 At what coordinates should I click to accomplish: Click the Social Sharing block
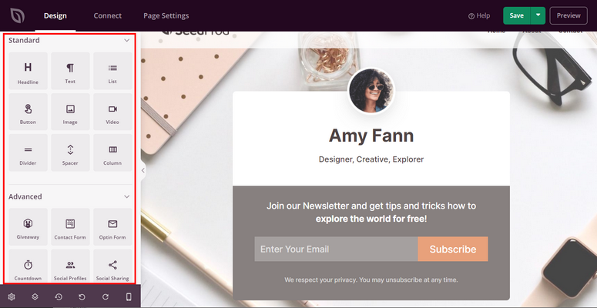[x=112, y=266]
